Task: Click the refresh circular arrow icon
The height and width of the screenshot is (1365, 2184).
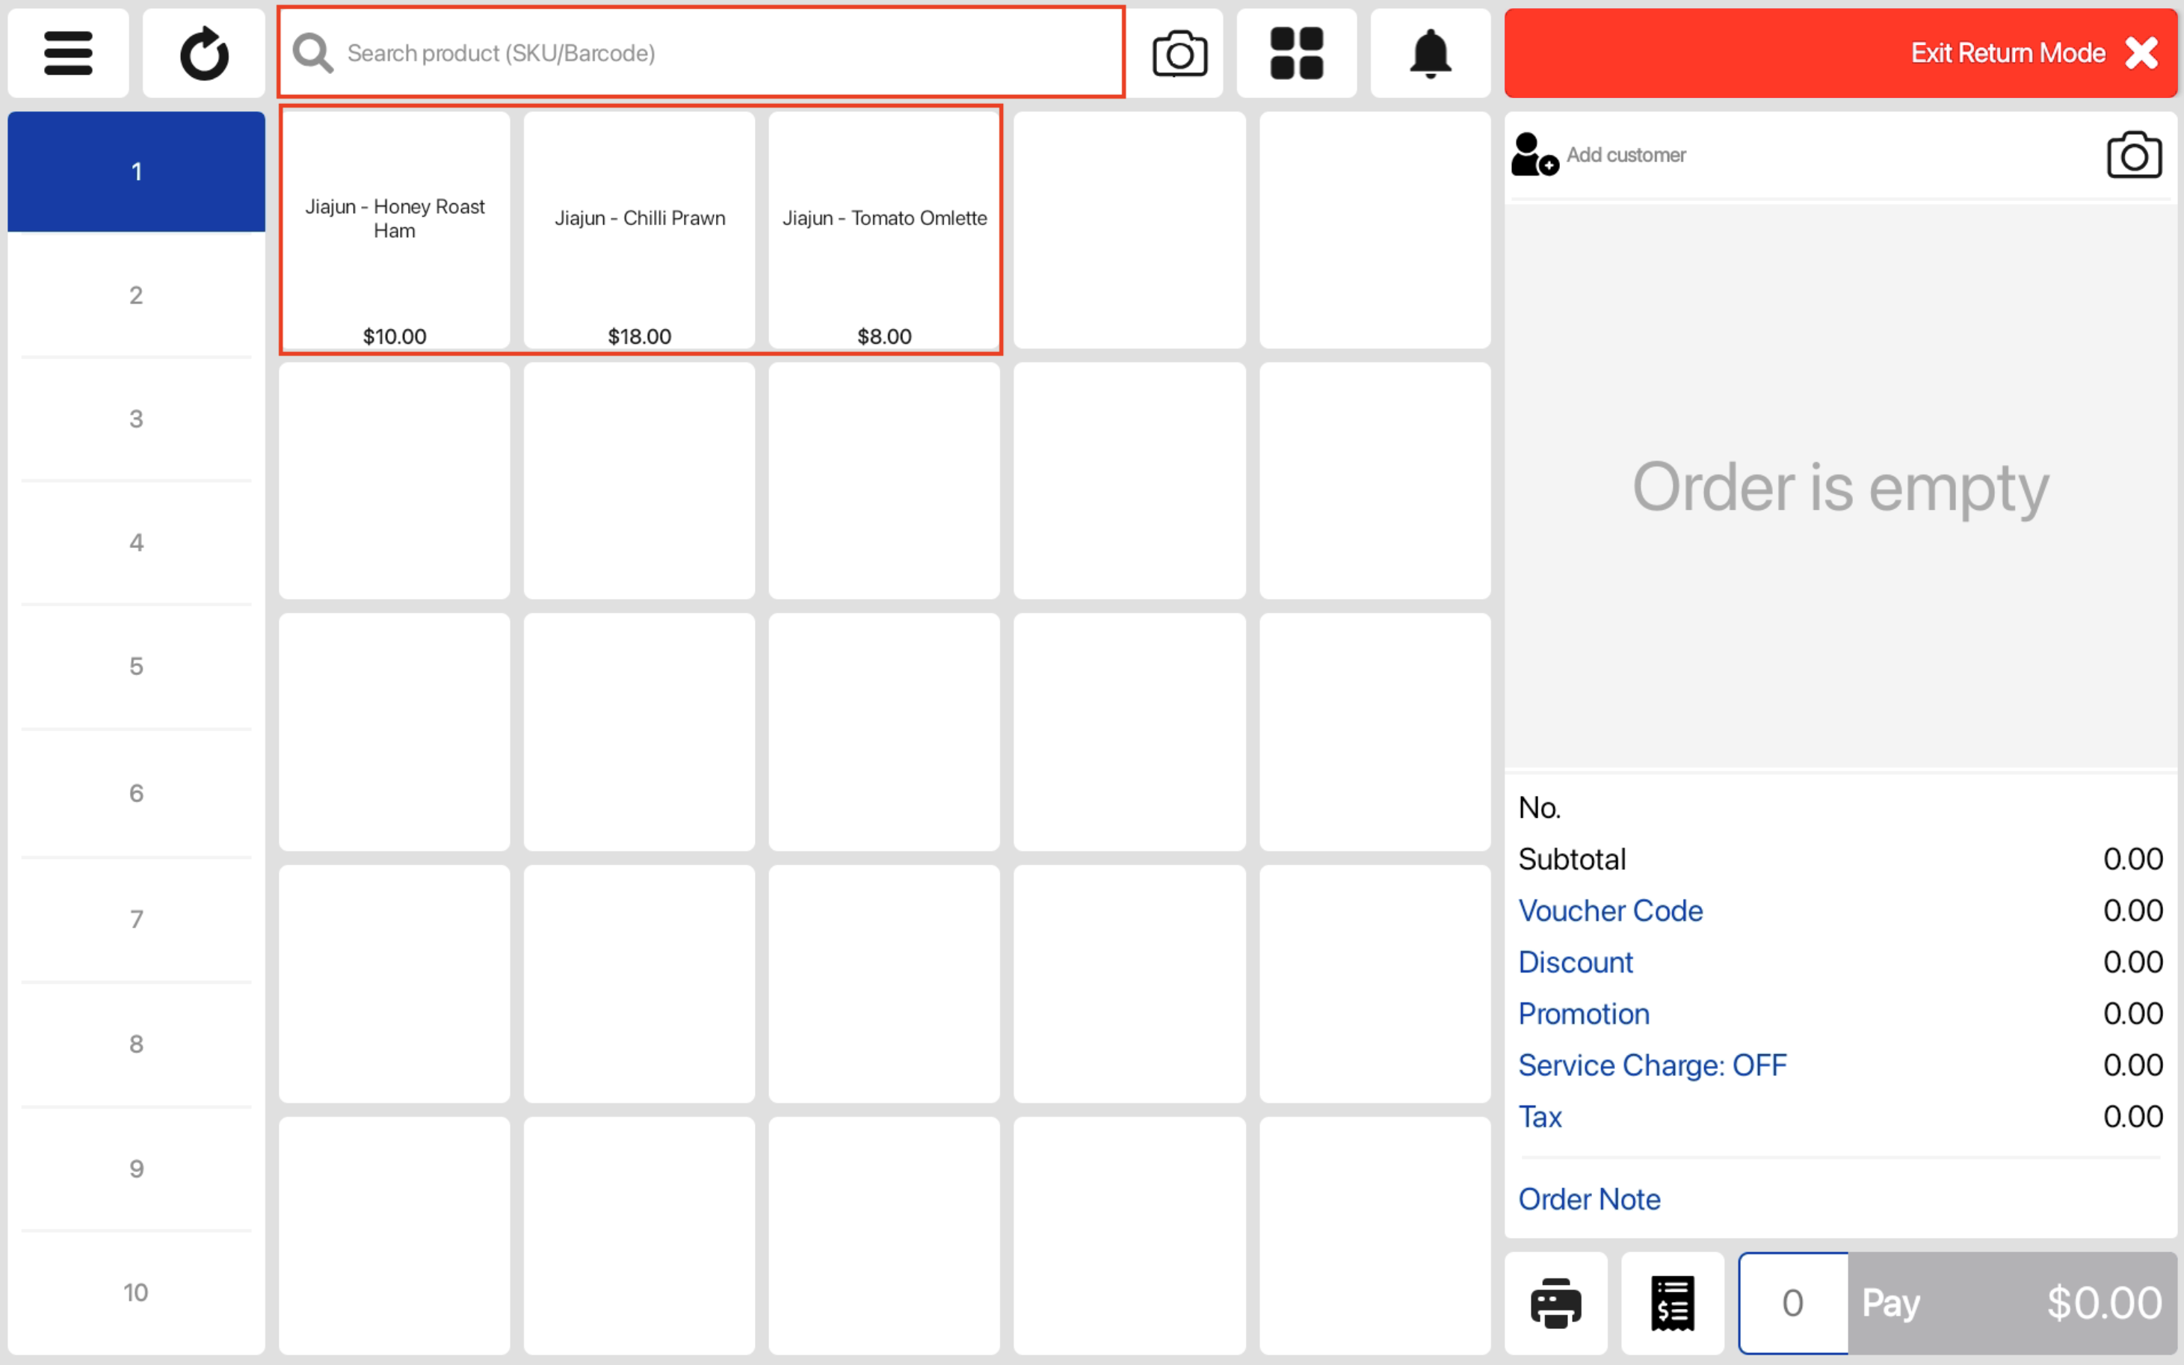Action: pos(204,53)
